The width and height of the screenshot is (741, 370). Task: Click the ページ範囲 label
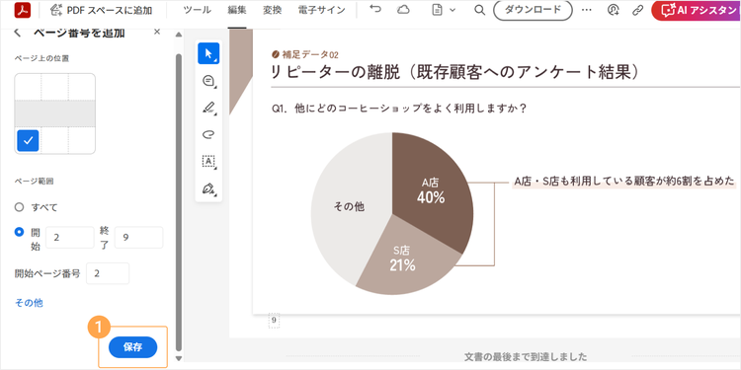(x=34, y=181)
